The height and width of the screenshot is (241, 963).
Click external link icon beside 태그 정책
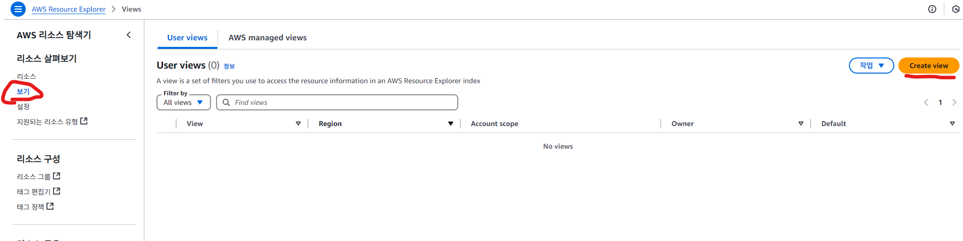tap(50, 206)
